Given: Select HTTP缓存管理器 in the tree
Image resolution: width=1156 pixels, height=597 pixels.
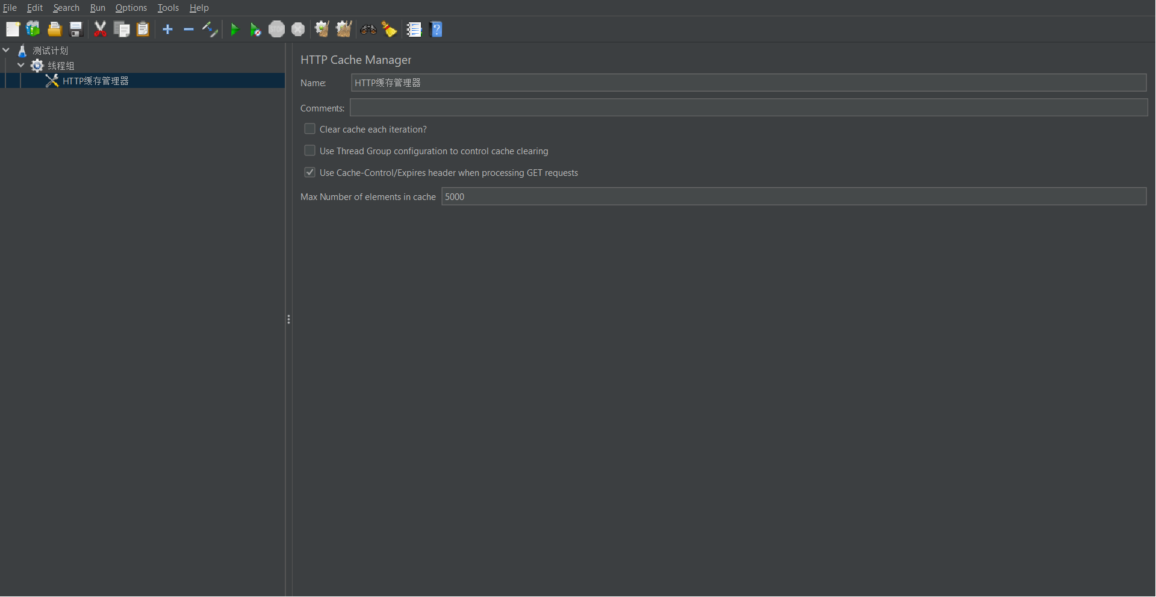Looking at the screenshot, I should (96, 81).
